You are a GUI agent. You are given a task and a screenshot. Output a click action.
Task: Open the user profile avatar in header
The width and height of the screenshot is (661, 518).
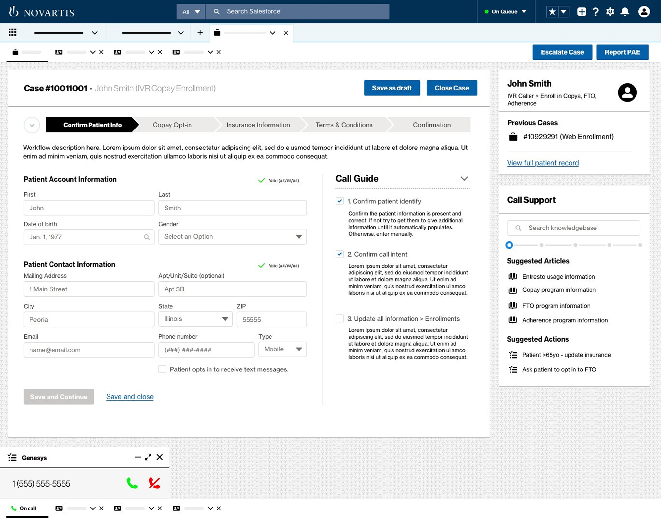coord(644,12)
